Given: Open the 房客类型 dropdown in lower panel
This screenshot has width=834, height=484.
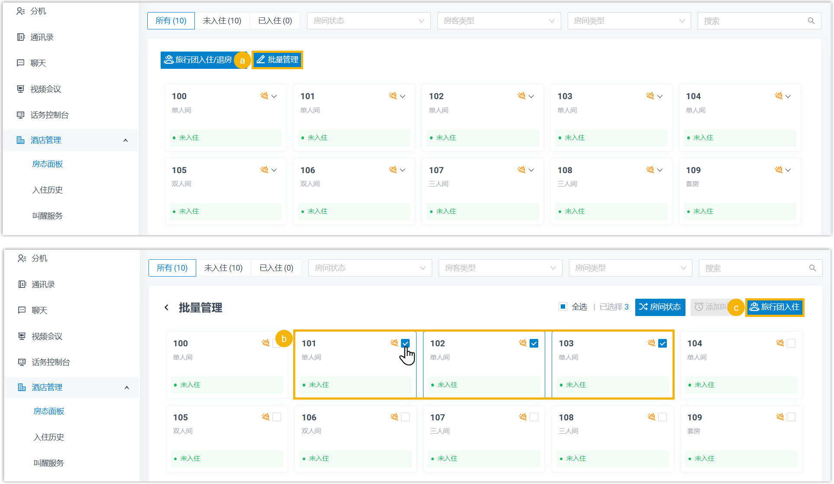Looking at the screenshot, I should click(500, 268).
